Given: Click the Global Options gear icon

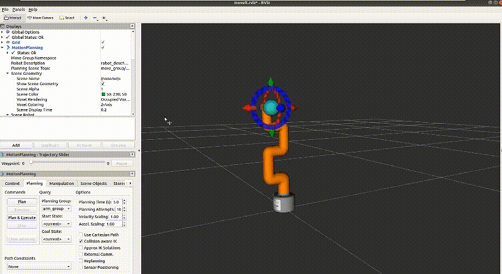Looking at the screenshot, I should click(8, 32).
